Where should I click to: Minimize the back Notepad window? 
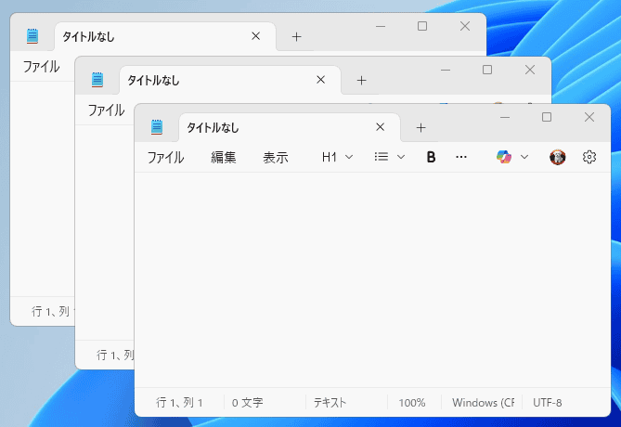click(x=381, y=27)
